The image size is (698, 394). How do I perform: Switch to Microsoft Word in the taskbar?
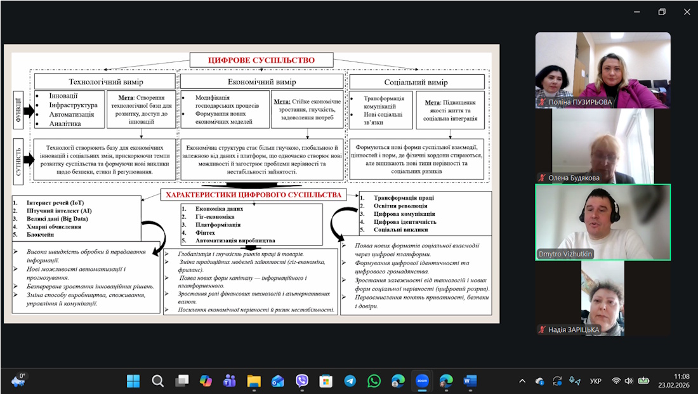pos(470,381)
